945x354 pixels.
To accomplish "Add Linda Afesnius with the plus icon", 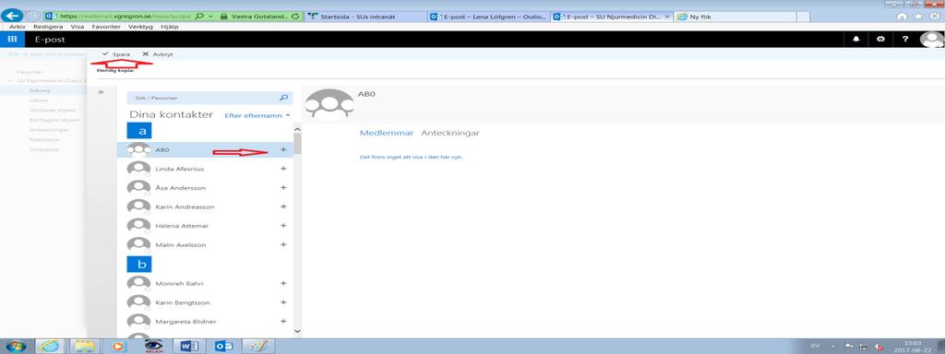I will tap(283, 169).
